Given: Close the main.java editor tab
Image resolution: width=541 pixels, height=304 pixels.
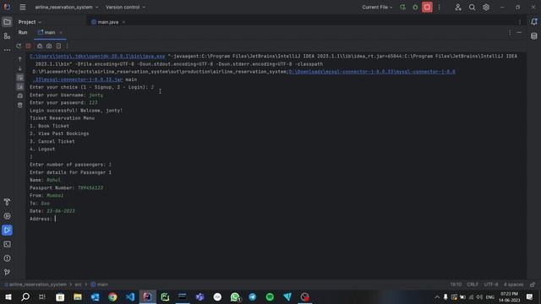Looking at the screenshot, I should coord(123,22).
